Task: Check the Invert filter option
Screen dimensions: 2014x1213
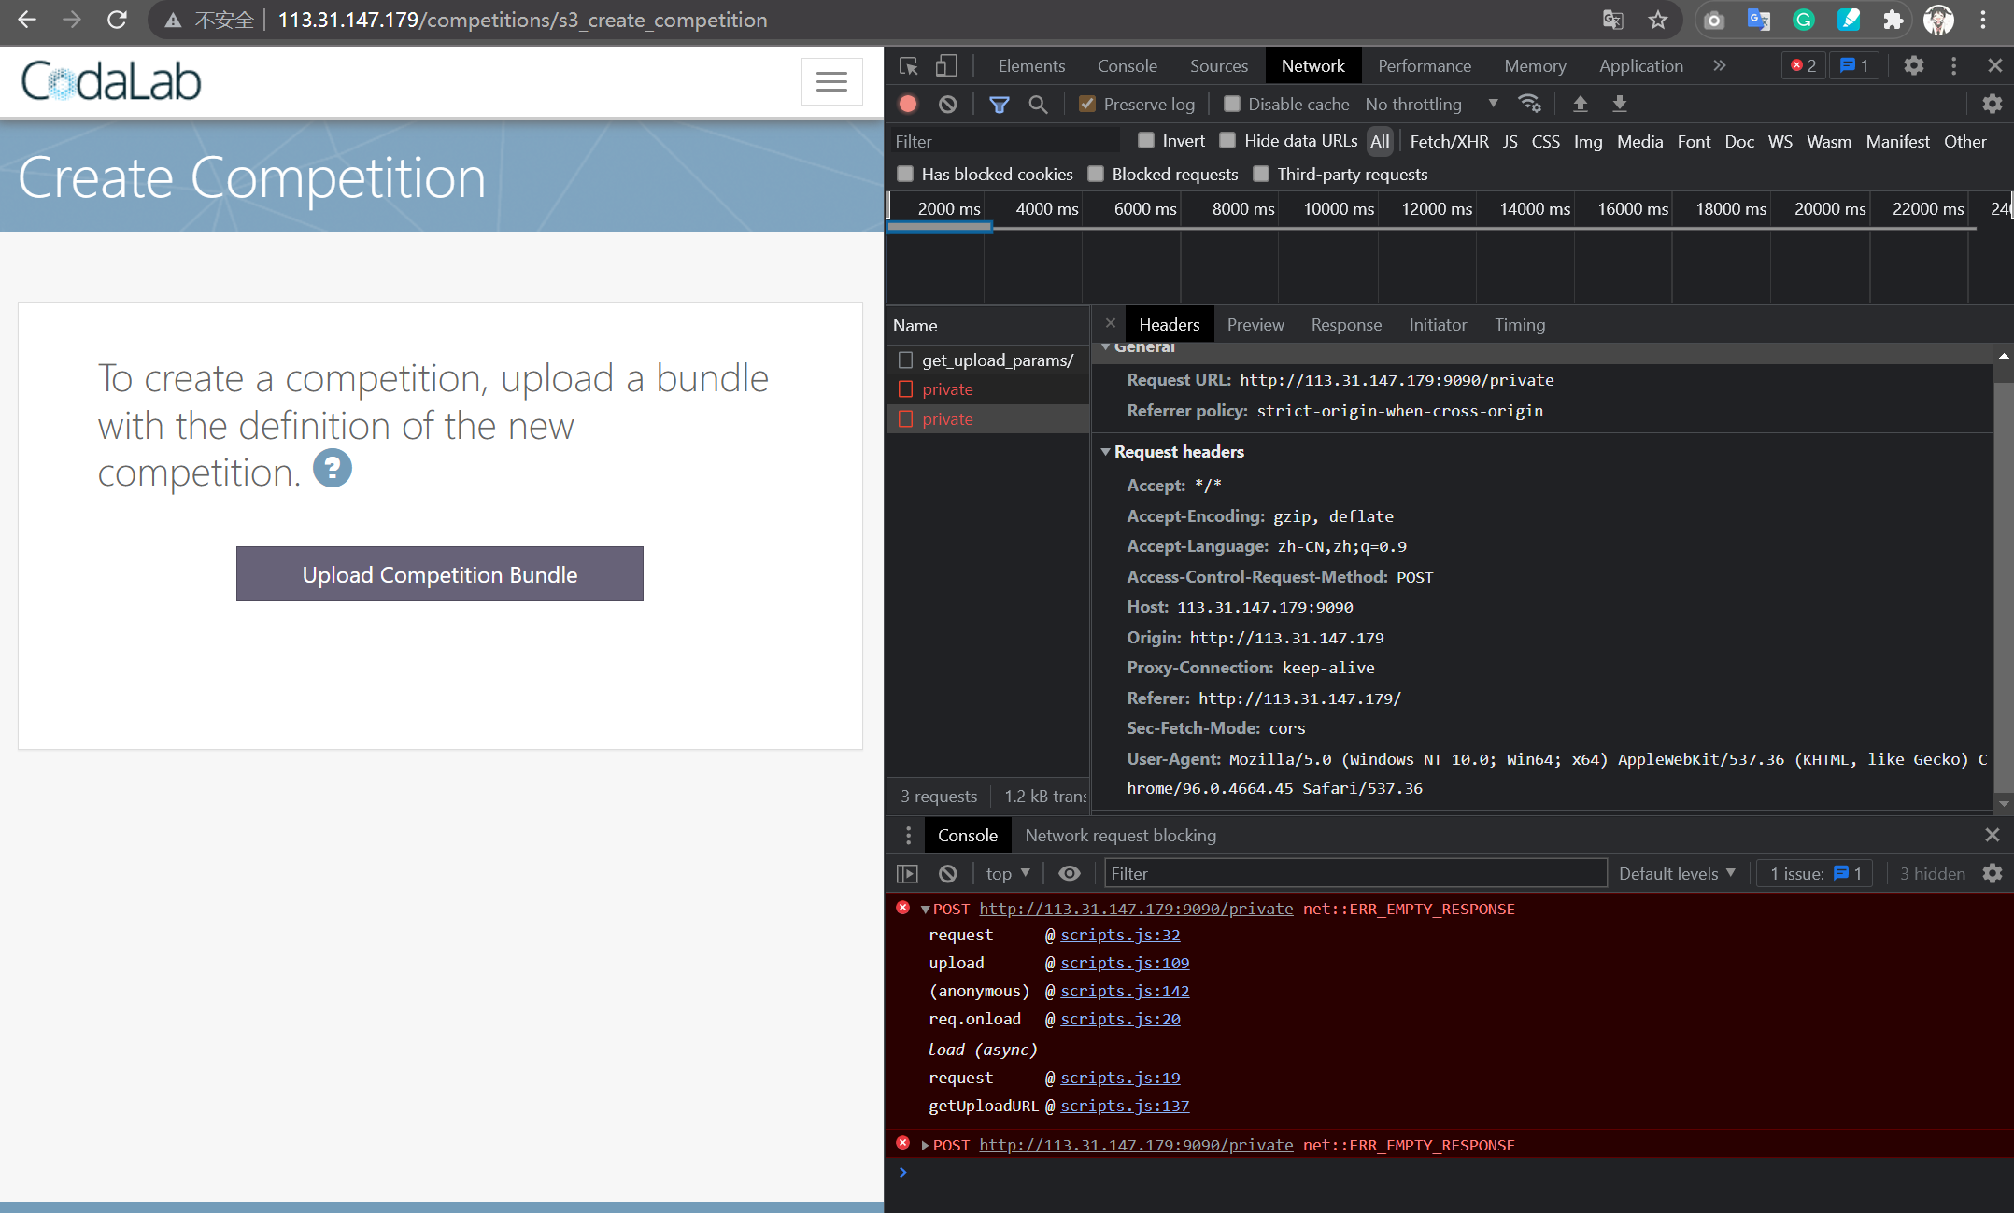Action: click(x=1146, y=140)
